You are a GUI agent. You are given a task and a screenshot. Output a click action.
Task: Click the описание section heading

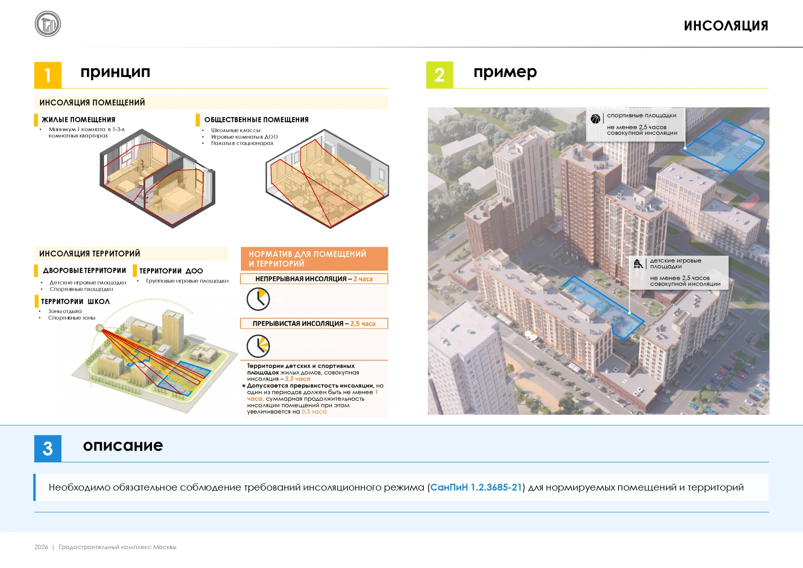[123, 445]
